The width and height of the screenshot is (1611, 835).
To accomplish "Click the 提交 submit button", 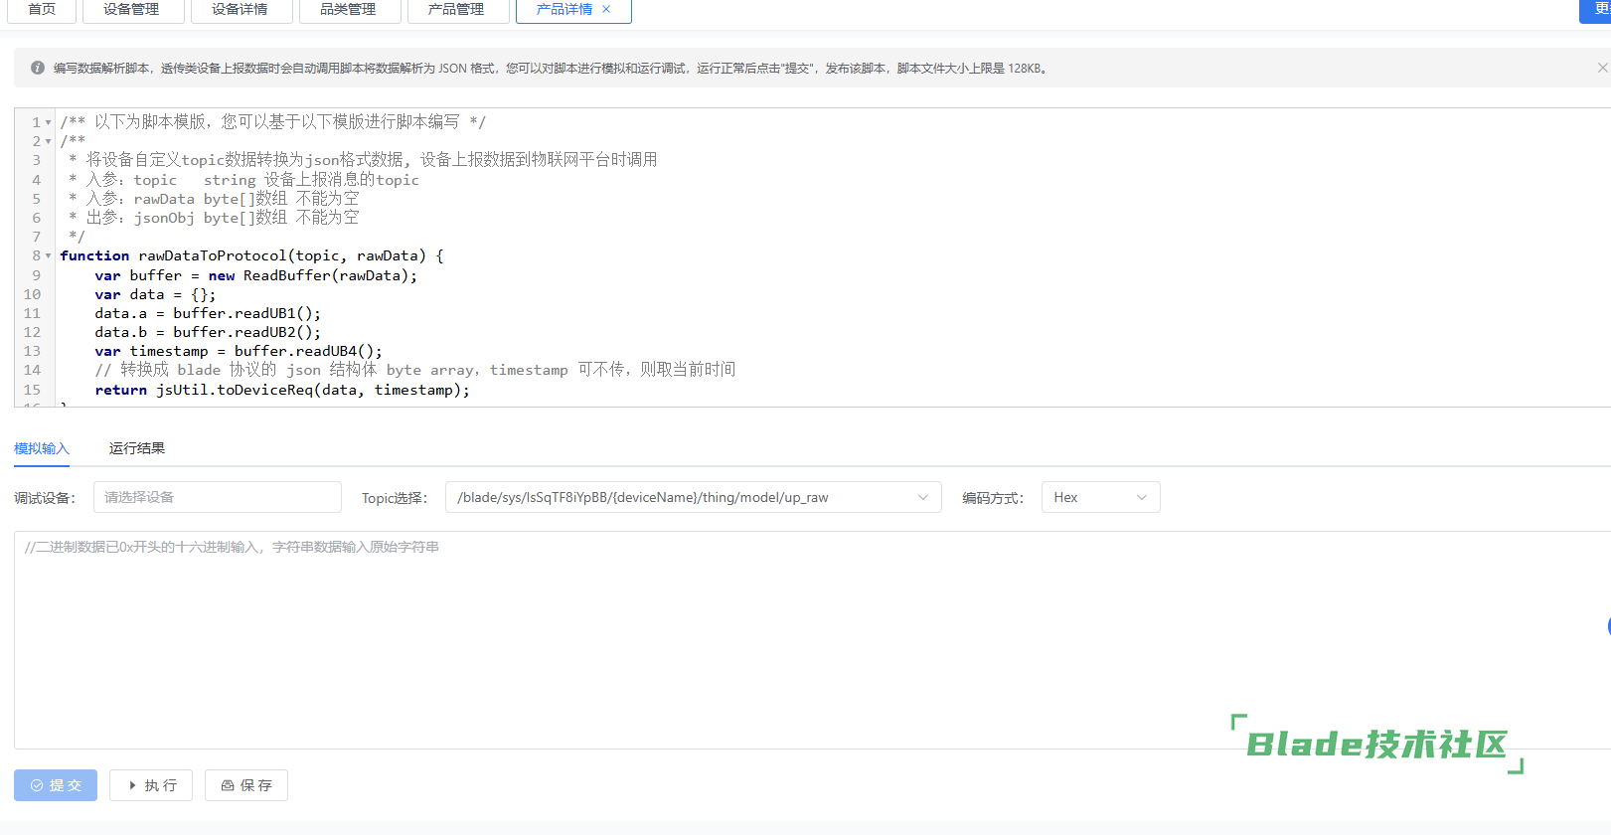I will [56, 785].
